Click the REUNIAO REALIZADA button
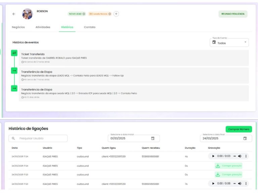 coord(233,14)
